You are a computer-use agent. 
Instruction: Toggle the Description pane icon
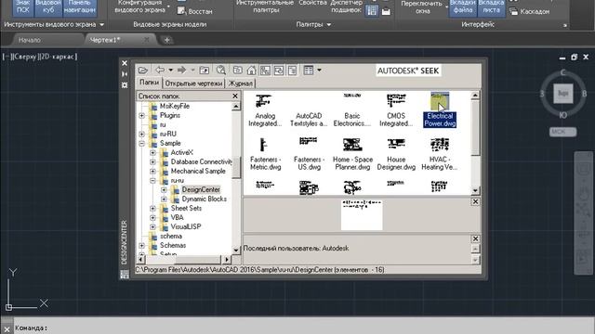pos(292,71)
